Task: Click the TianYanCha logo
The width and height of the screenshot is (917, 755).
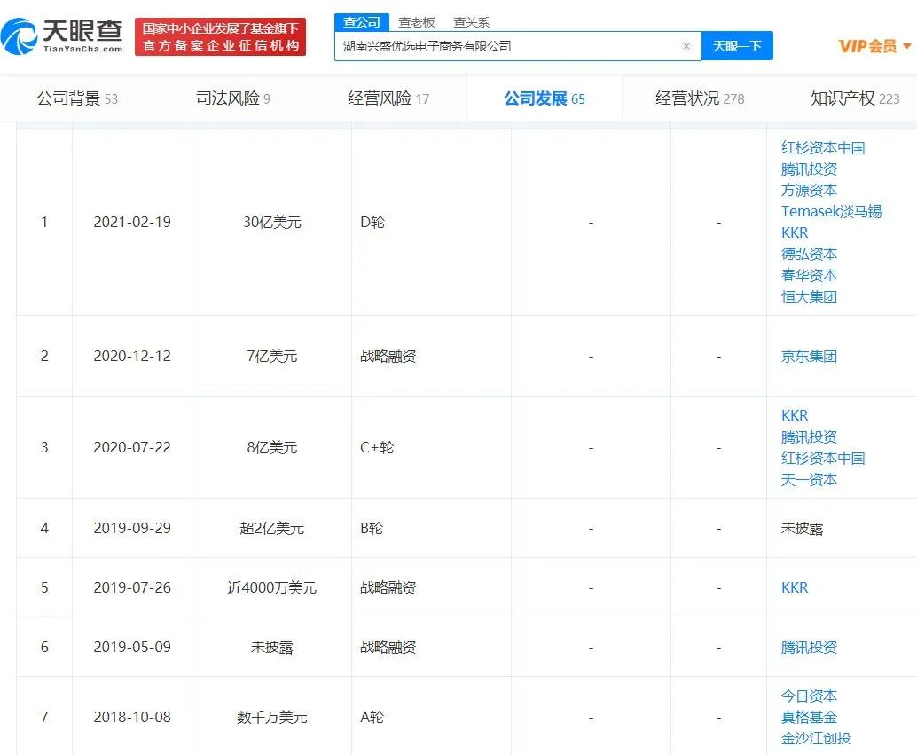Action: (x=62, y=36)
